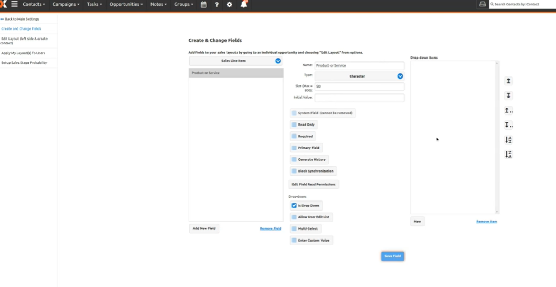Click the move item up arrow icon

coord(508,81)
